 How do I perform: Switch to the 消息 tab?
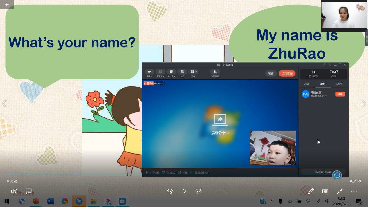coord(306,84)
